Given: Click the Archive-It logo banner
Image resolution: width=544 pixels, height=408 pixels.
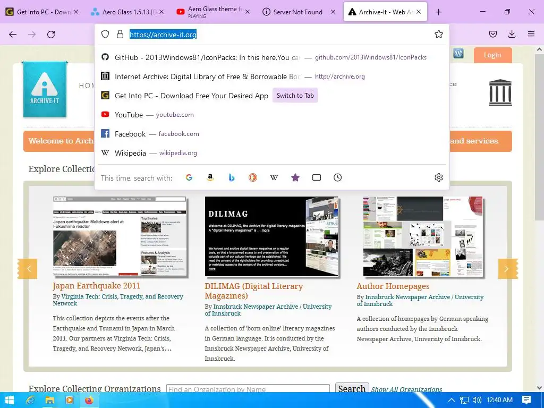Looking at the screenshot, I should 45,89.
